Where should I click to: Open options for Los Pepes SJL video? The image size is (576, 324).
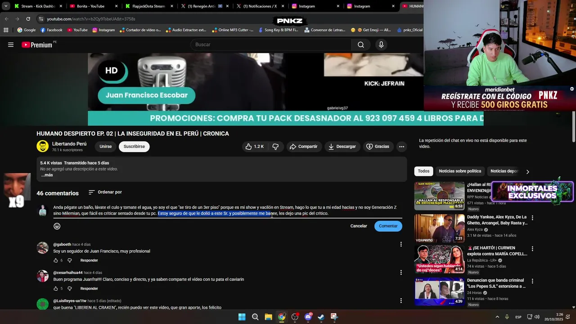point(532,281)
